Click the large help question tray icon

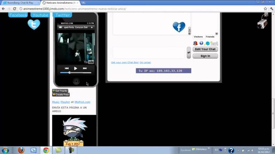(231, 150)
